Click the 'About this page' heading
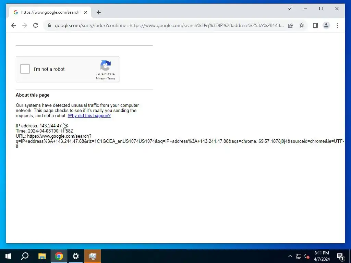 click(33, 95)
